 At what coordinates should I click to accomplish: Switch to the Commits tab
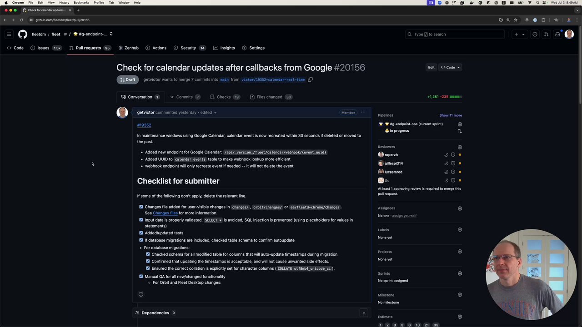[x=185, y=97]
